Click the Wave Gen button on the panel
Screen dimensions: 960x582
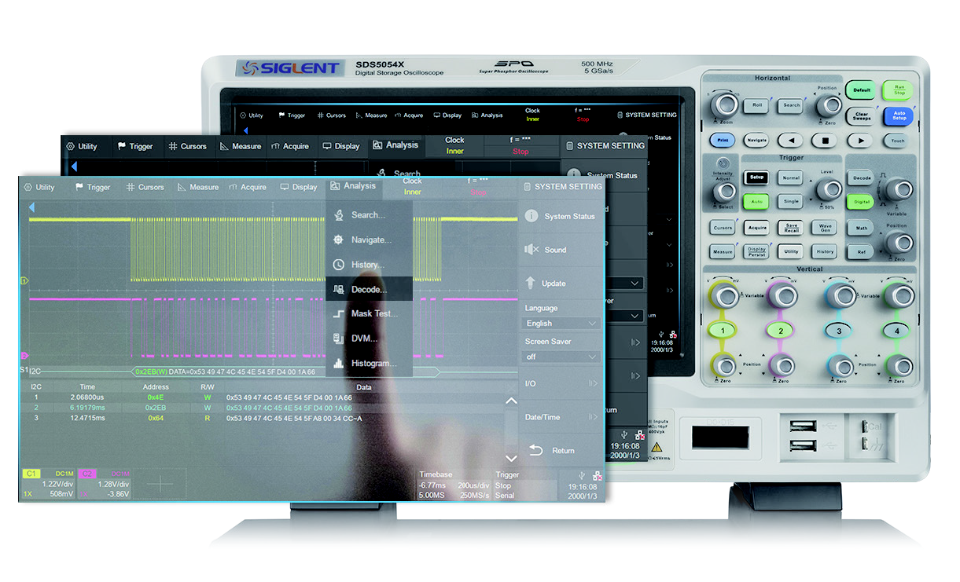(x=826, y=227)
